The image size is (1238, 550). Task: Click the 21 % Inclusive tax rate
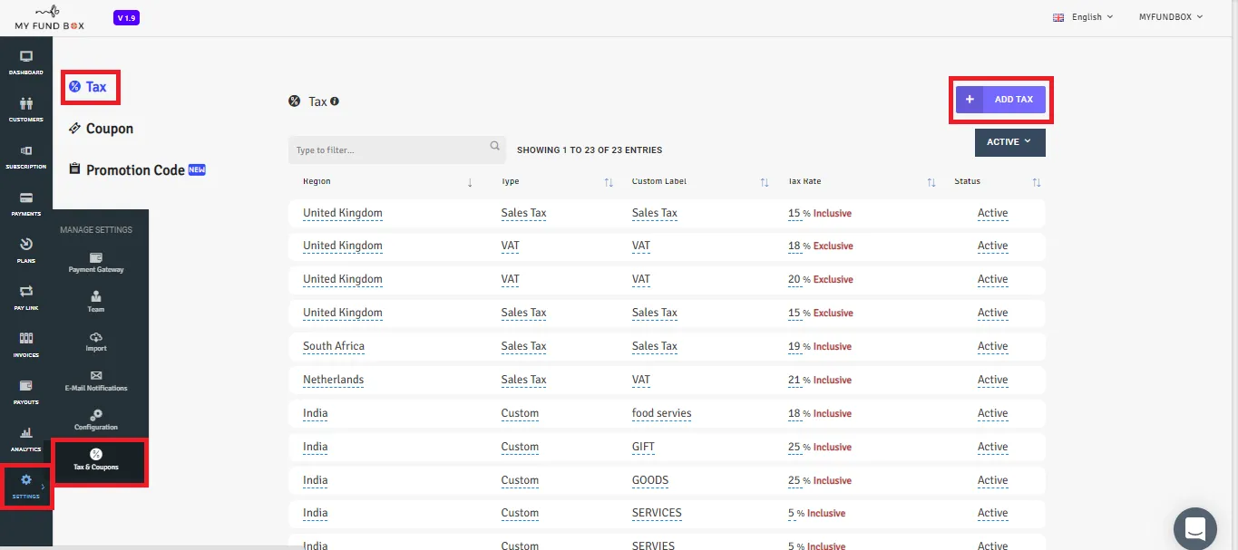coord(819,380)
